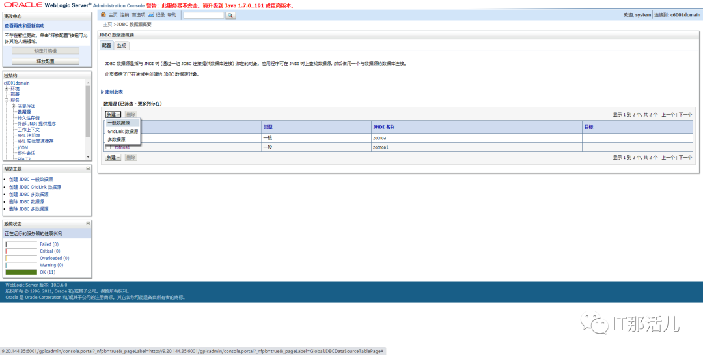The image size is (703, 355).
Task: Sort table by JNDI 名称 column header
Action: (x=384, y=128)
